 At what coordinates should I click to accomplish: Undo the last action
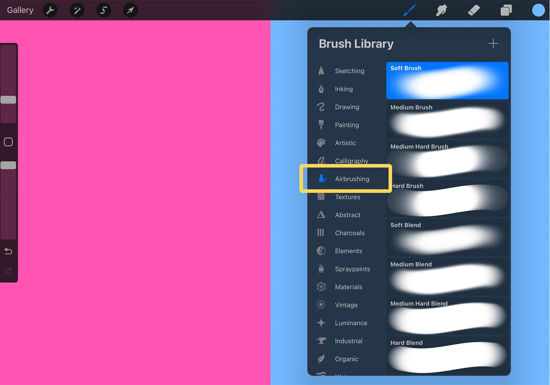click(8, 251)
